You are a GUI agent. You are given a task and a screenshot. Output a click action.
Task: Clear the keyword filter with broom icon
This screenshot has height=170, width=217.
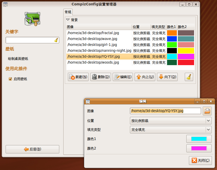[x=56, y=40]
